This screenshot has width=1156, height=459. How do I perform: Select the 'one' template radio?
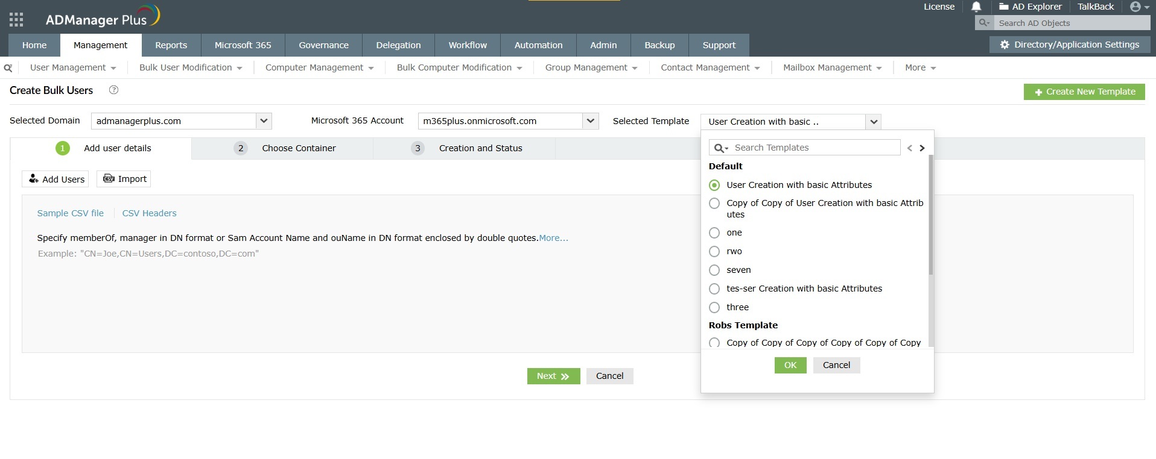714,233
